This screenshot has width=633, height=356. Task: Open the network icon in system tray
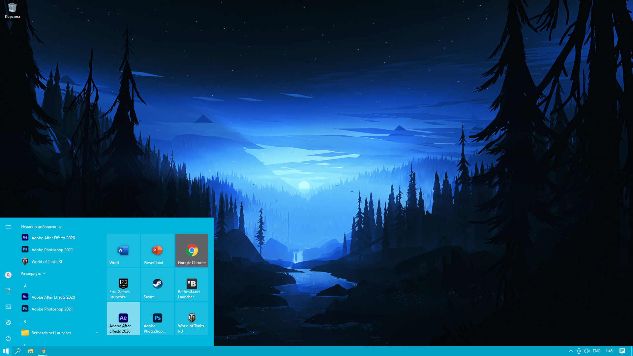point(579,351)
